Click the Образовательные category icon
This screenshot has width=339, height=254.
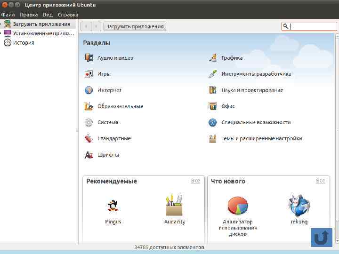point(89,106)
